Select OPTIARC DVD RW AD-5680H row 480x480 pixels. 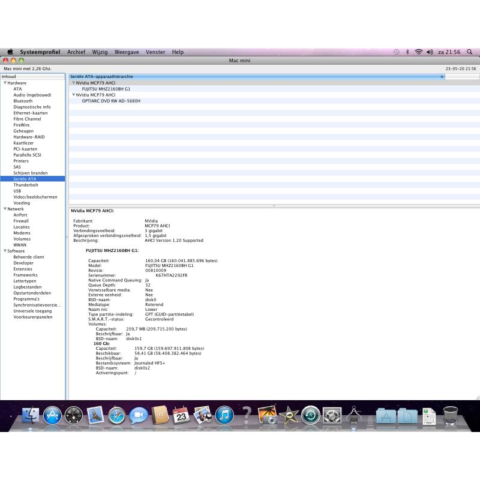pos(274,101)
